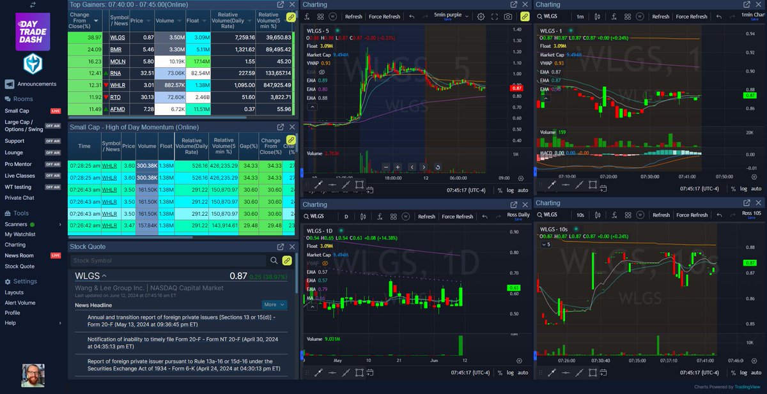Open the Volume column filter in Top Gainers
Image resolution: width=767 pixels, height=394 pixels.
(178, 21)
